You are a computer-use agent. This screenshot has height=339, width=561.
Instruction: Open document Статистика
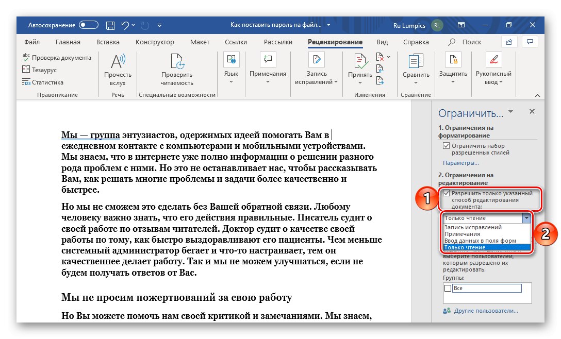(44, 82)
